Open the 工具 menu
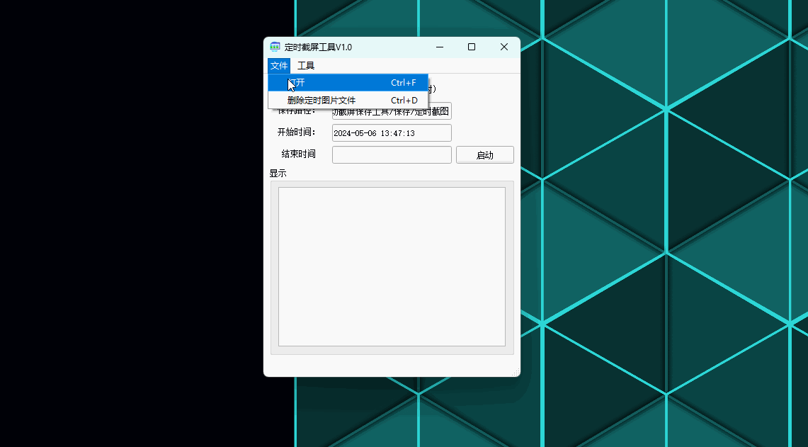Viewport: 808px width, 447px height. click(x=306, y=65)
